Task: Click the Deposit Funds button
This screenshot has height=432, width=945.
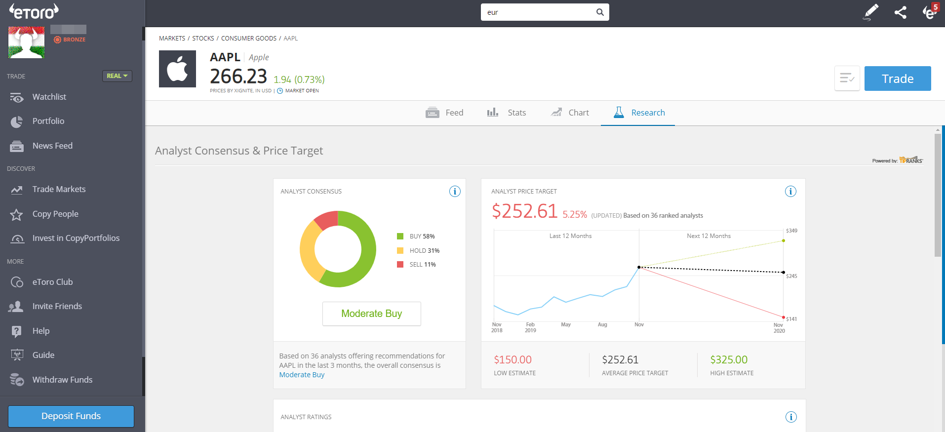Action: tap(71, 416)
